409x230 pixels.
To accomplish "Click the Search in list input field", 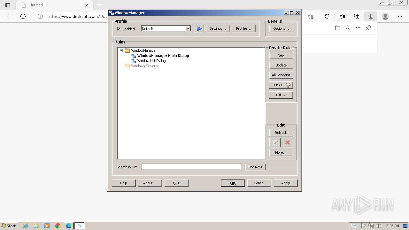I will (191, 167).
